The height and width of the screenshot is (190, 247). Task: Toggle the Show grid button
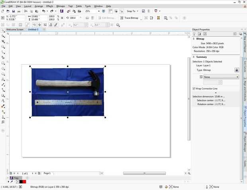point(116,11)
